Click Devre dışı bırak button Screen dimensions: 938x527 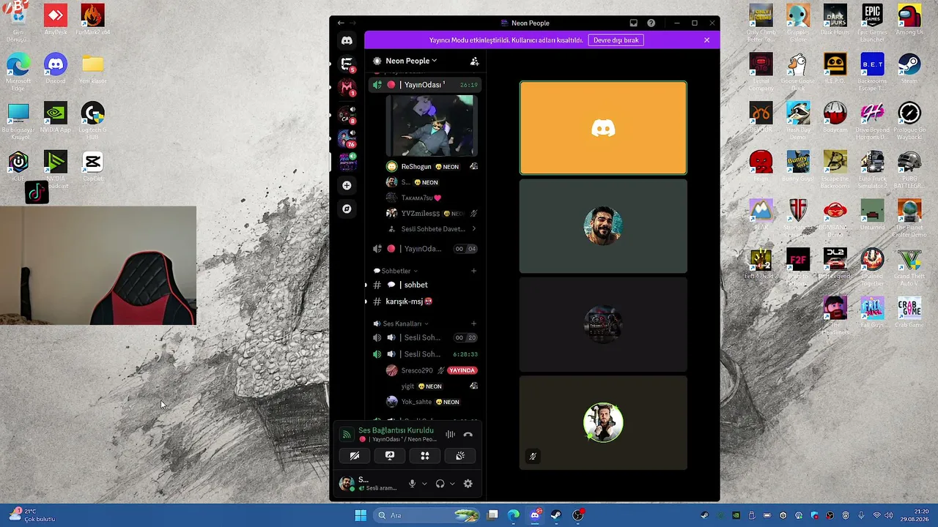point(616,40)
